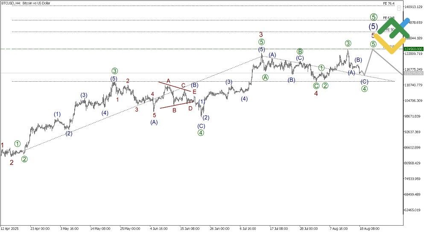
Task: Select the green circled 'B' wave label
Action: (300, 51)
